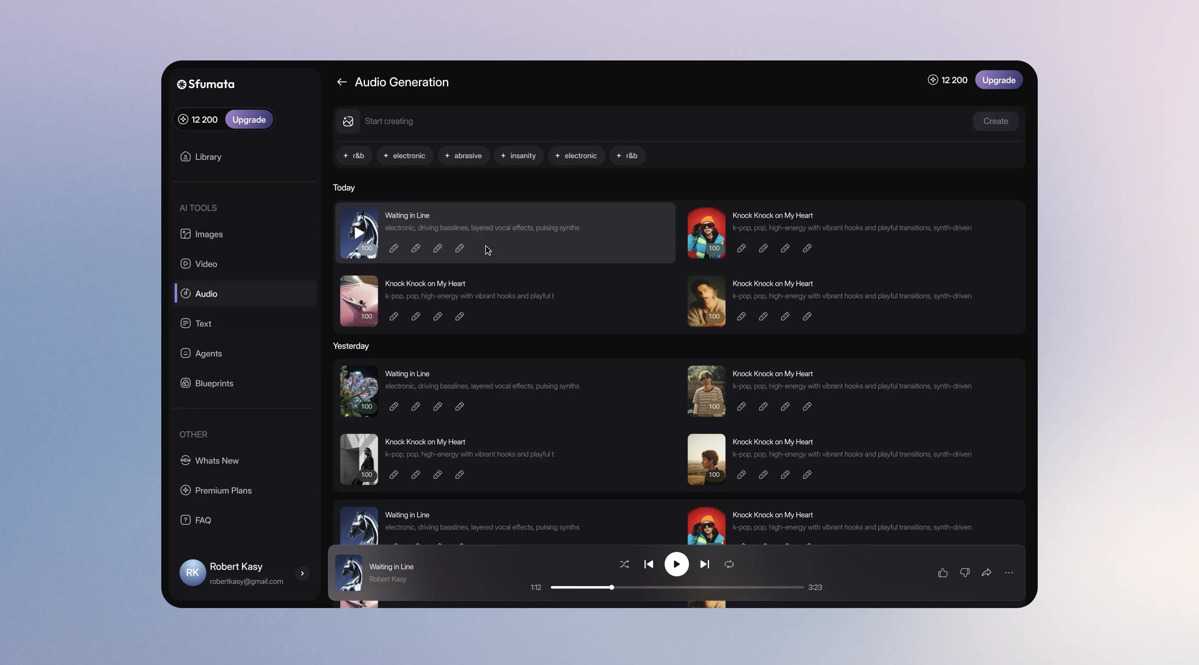This screenshot has height=665, width=1199.
Task: Click the playback progress slider
Action: [x=677, y=588]
